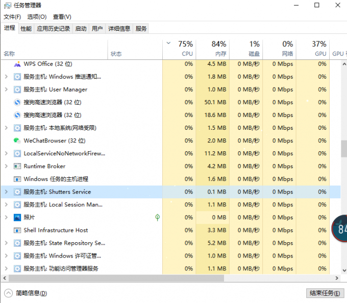Click the vertical scrollbar down arrow
This screenshot has width=347, height=303.
point(344,270)
